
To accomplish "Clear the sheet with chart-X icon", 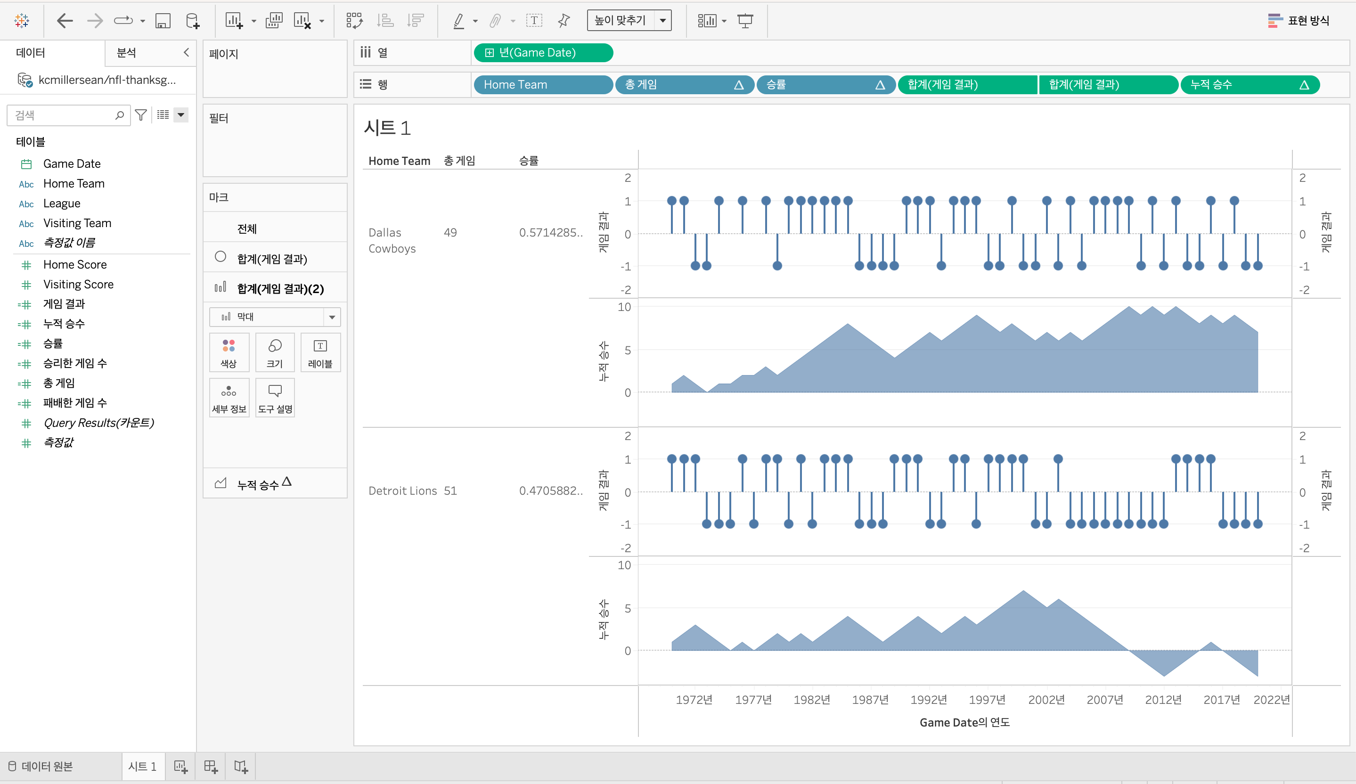I will click(302, 21).
